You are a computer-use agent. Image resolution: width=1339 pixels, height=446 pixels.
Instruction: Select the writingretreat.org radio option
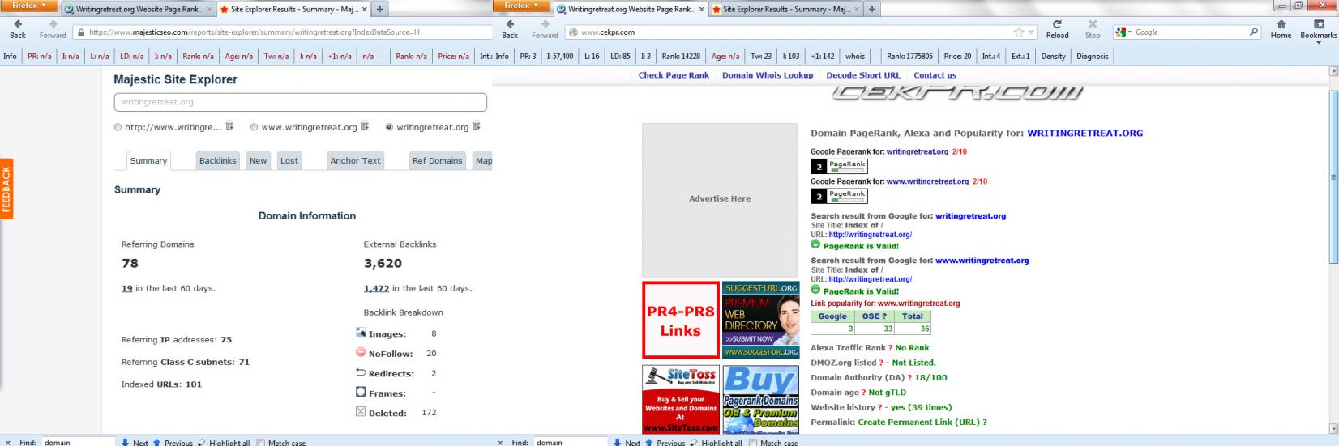point(390,127)
